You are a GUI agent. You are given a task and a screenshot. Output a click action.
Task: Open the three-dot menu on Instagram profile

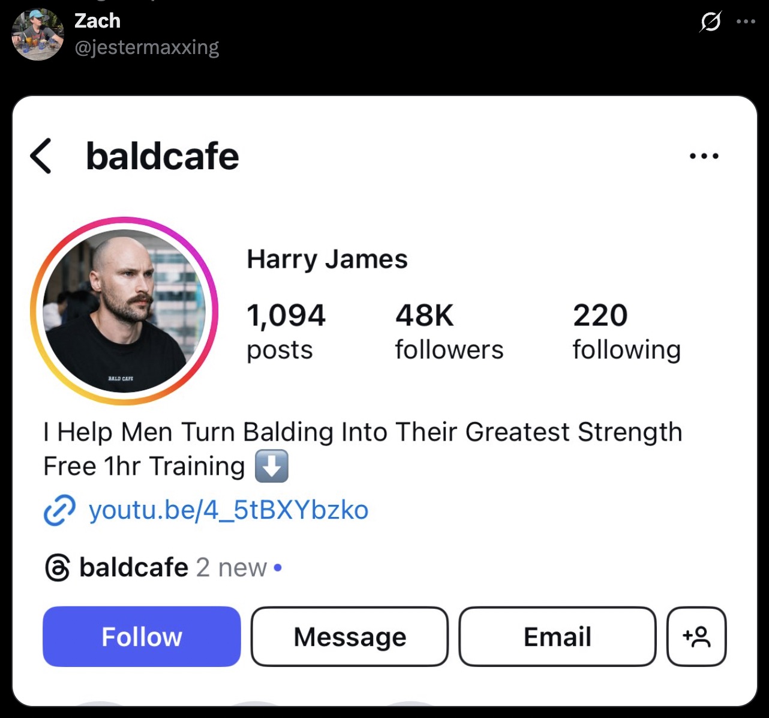click(x=704, y=156)
